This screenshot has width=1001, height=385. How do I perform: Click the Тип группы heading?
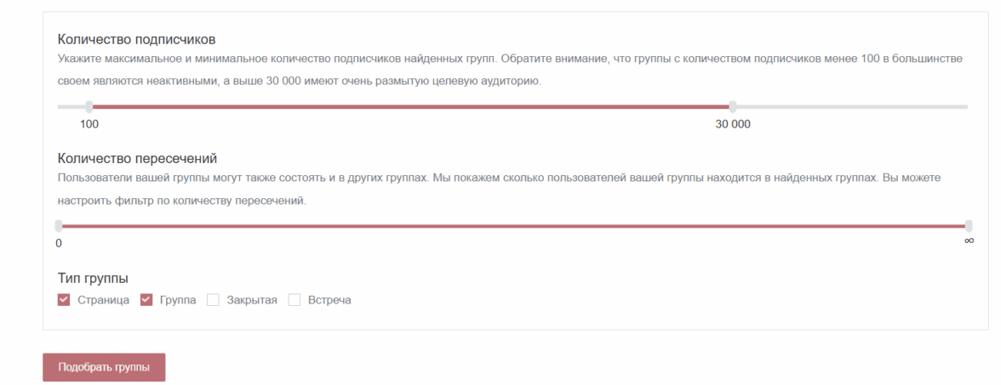pos(93,278)
